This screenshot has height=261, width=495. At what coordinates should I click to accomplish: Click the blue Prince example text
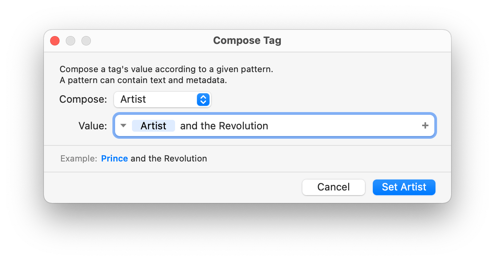pos(114,159)
